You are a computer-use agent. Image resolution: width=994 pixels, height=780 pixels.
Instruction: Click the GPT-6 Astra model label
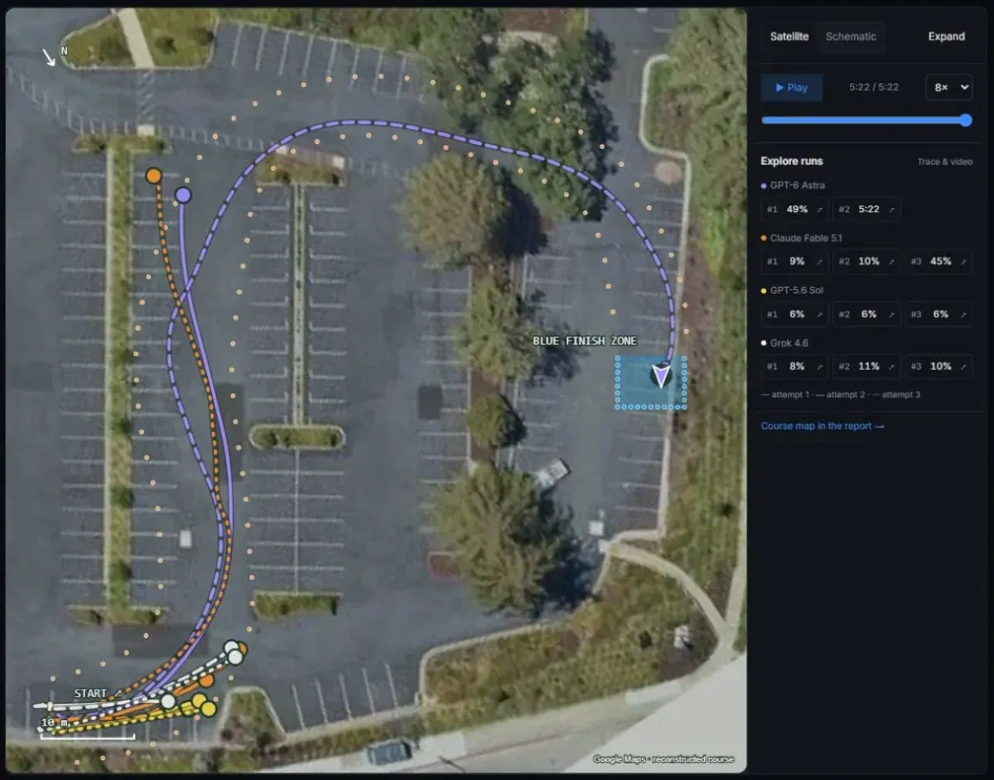click(x=798, y=186)
